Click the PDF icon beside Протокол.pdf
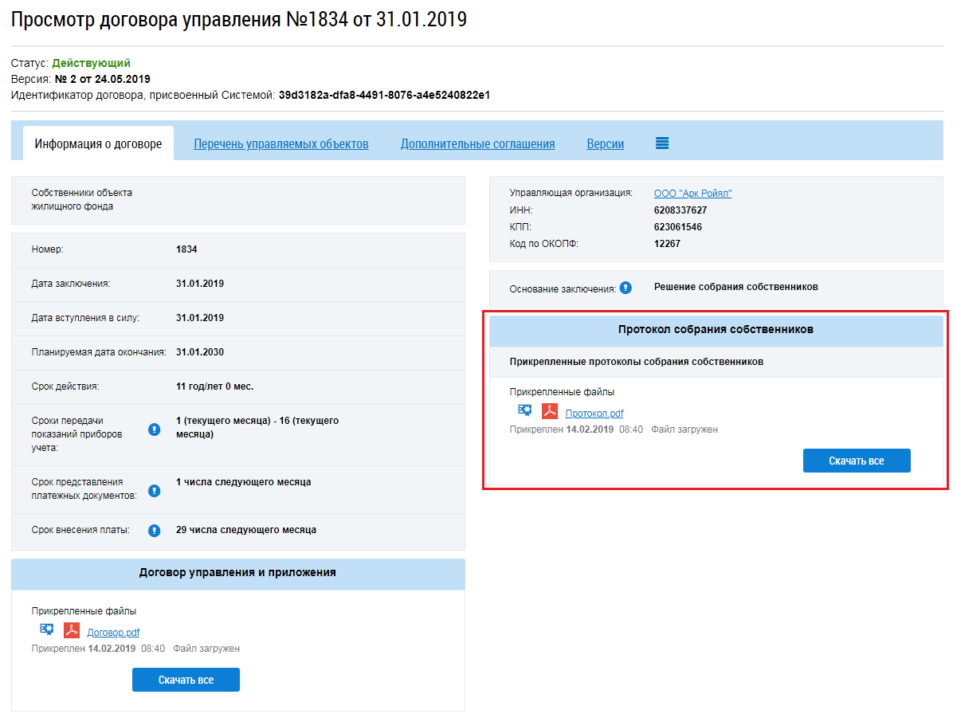This screenshot has height=714, width=957. tap(550, 411)
